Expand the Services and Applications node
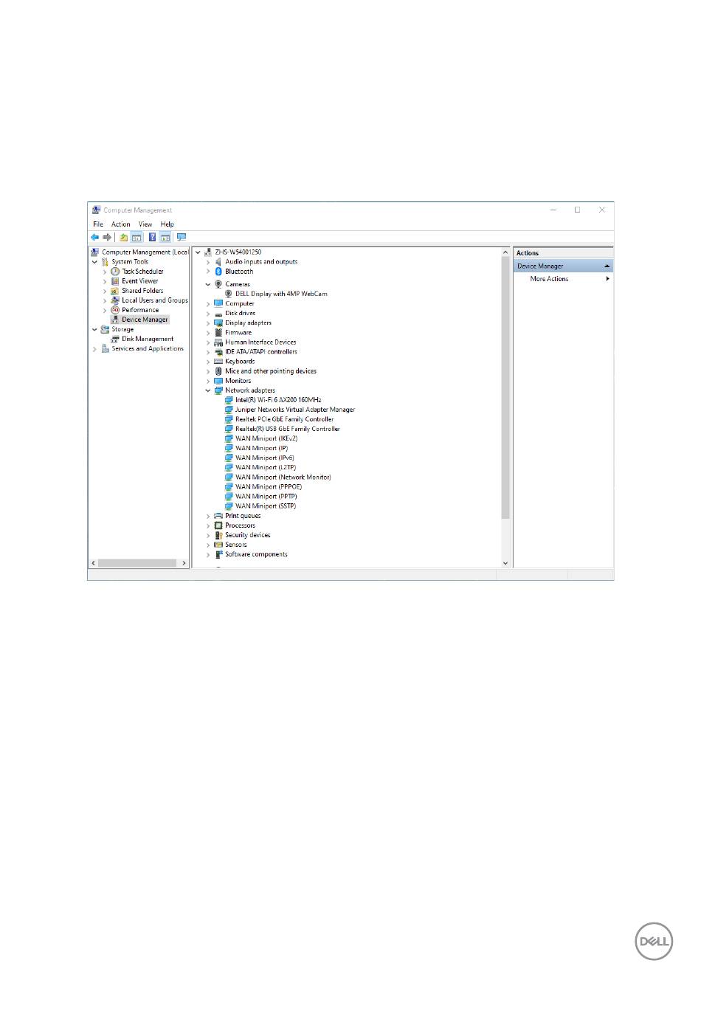This screenshot has width=701, height=1014. coord(94,349)
